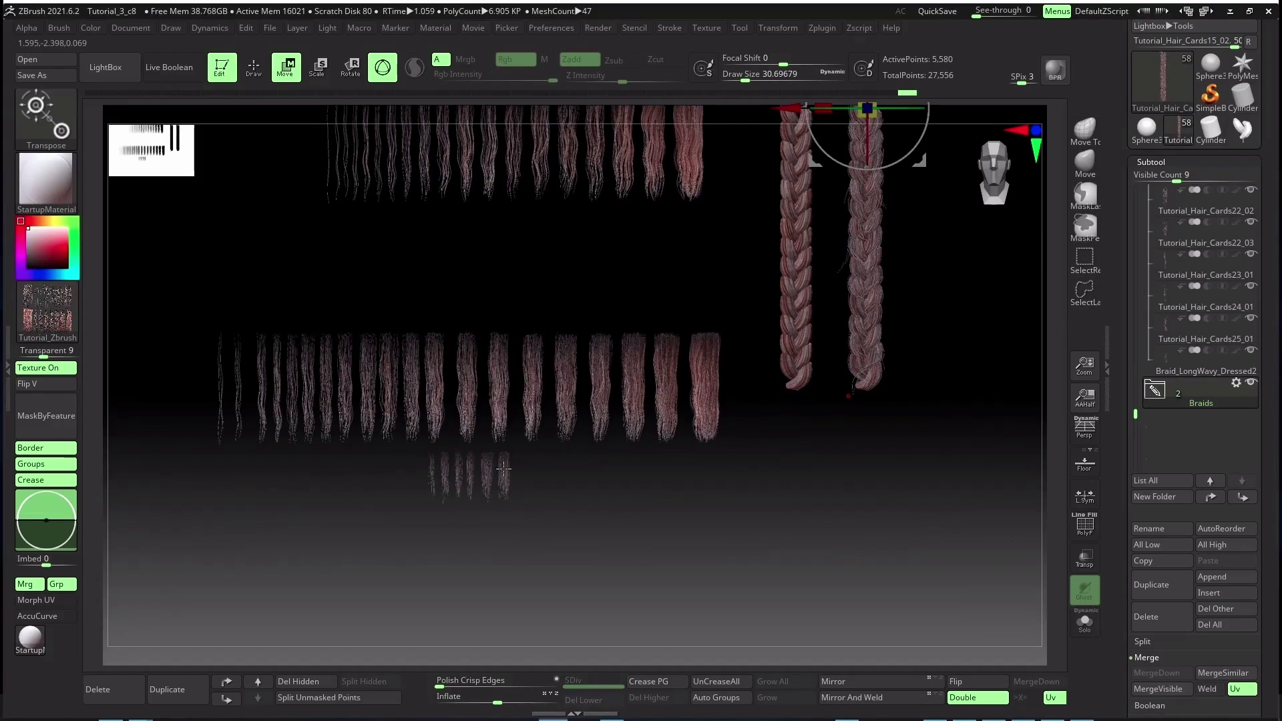Expand the Boolean section
The image size is (1282, 721).
click(x=1149, y=706)
